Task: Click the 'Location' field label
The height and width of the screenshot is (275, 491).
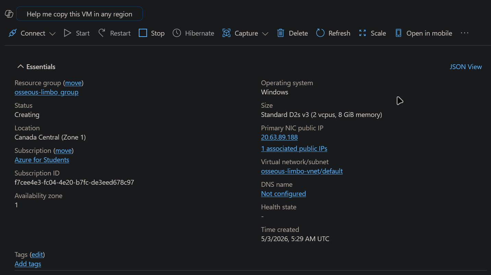Action: point(27,128)
